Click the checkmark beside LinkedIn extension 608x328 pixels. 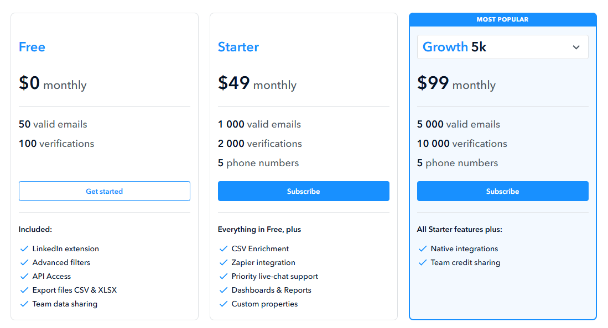point(24,248)
